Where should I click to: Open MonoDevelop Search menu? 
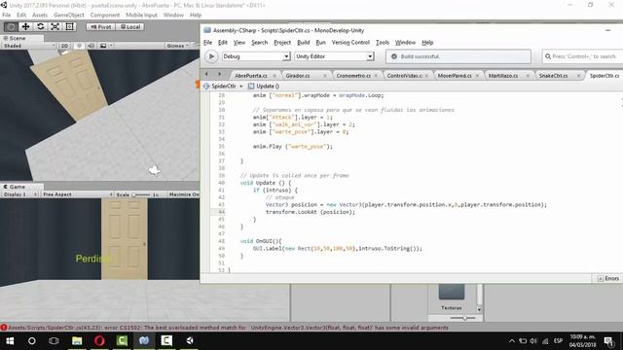click(260, 43)
